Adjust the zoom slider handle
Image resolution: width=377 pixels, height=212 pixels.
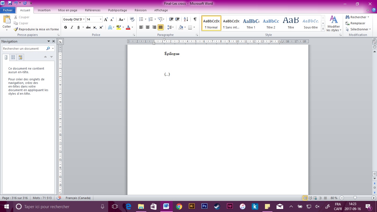[355, 198]
